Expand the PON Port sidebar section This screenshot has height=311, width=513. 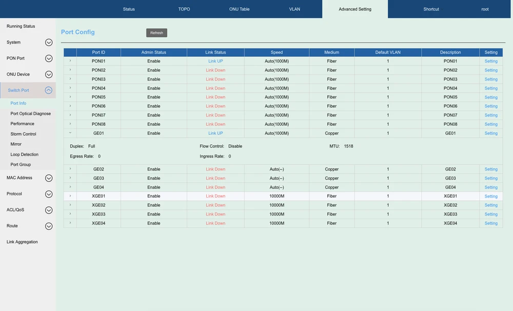point(49,59)
